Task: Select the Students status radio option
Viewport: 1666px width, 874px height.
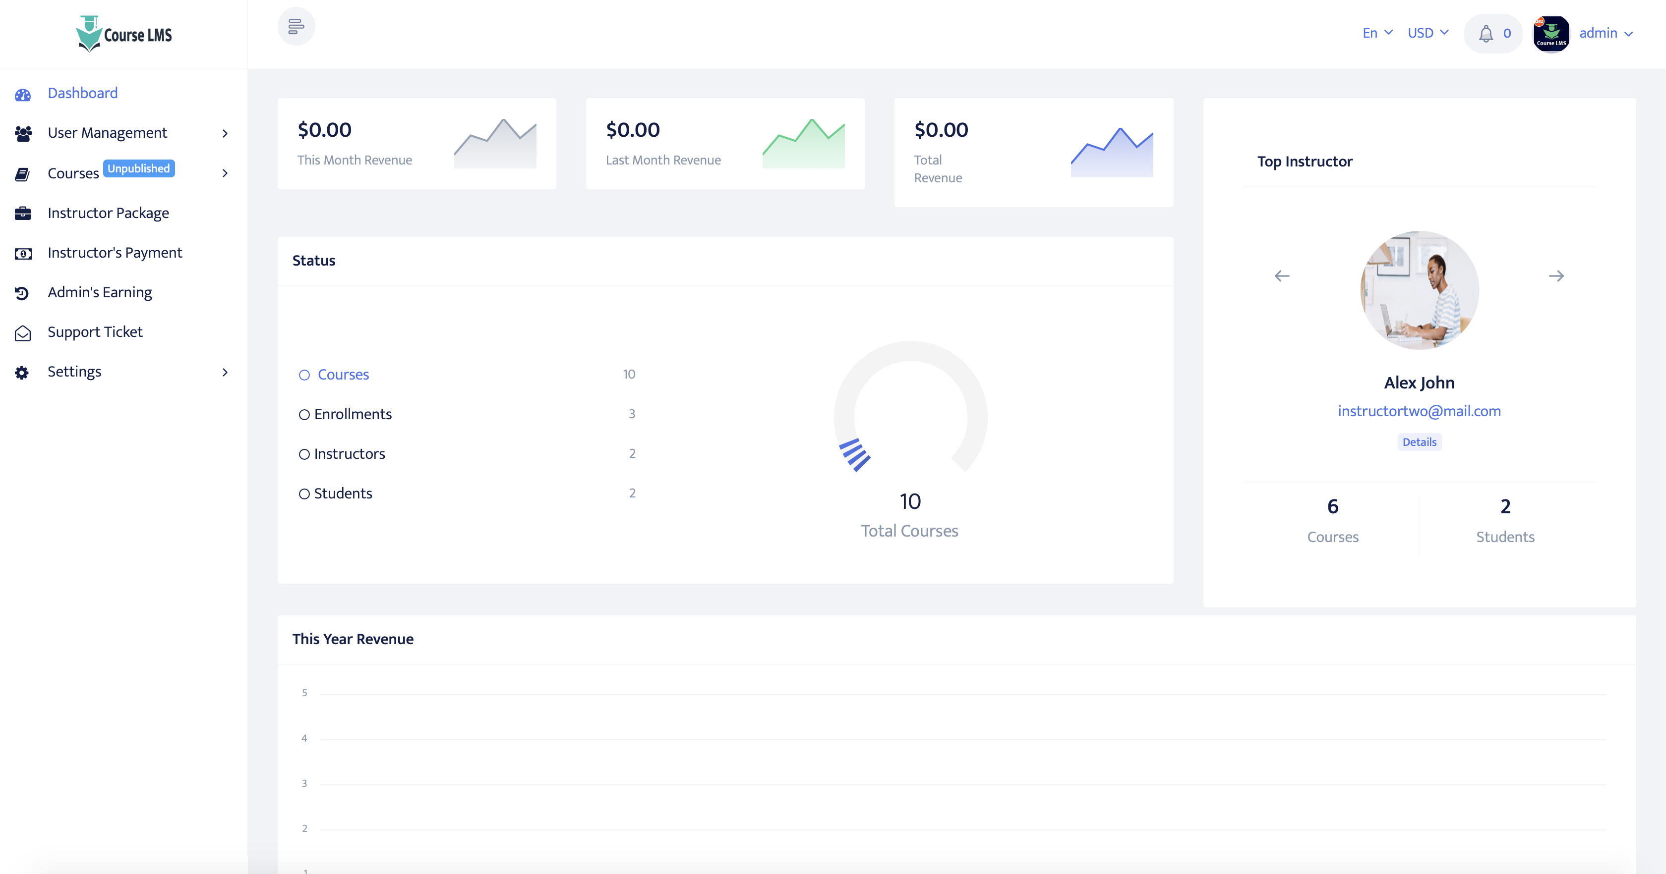Action: point(304,494)
